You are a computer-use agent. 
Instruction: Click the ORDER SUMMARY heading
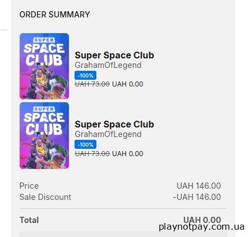[54, 15]
